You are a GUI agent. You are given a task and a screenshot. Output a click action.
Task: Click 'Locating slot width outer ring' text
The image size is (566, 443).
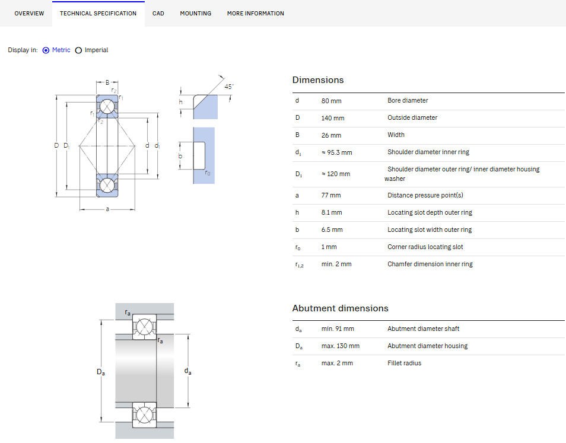point(430,230)
